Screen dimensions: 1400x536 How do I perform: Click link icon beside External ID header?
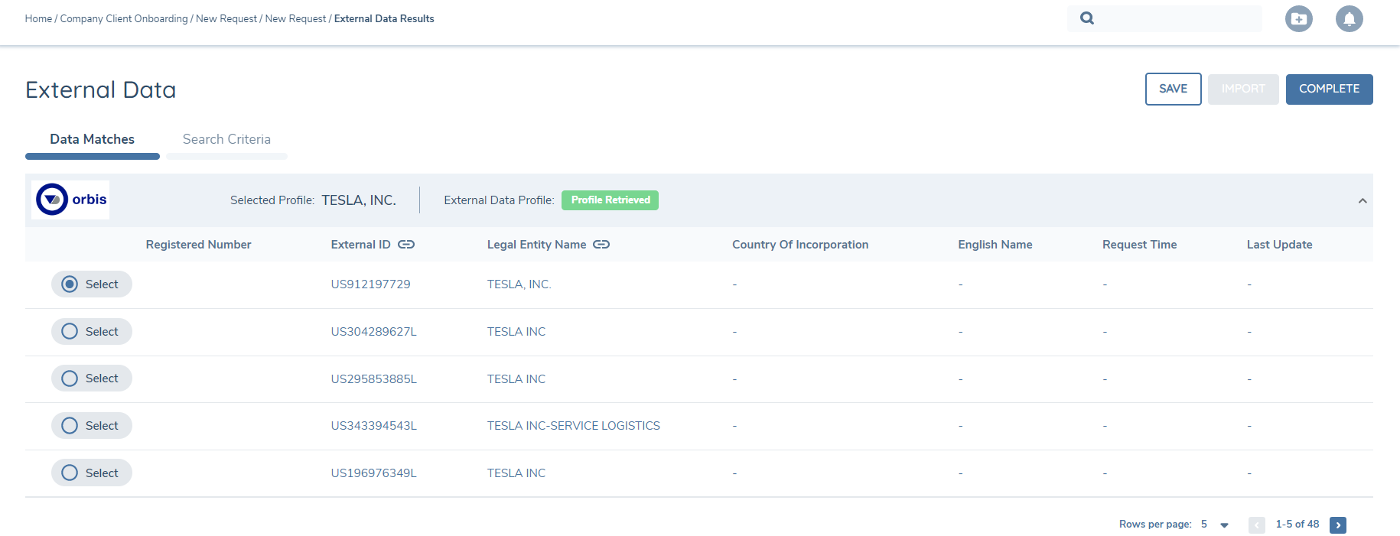click(406, 245)
